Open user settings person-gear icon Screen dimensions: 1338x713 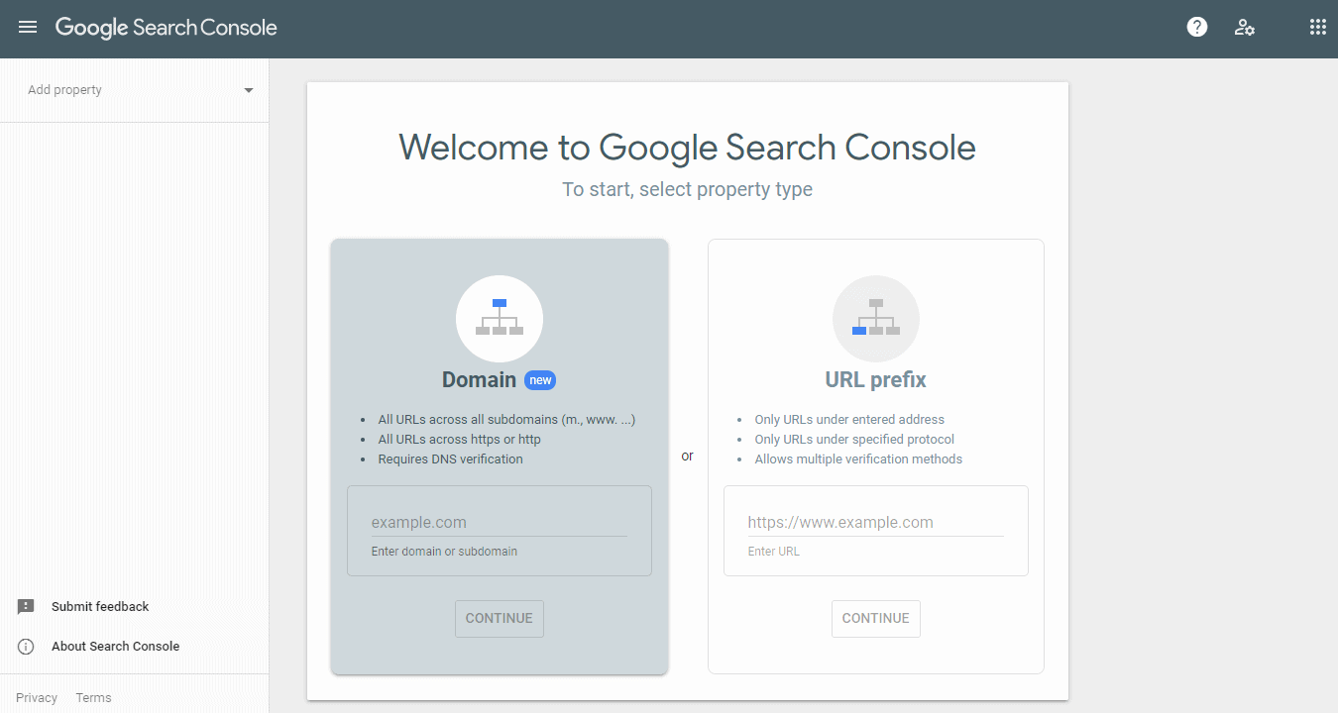(x=1245, y=28)
